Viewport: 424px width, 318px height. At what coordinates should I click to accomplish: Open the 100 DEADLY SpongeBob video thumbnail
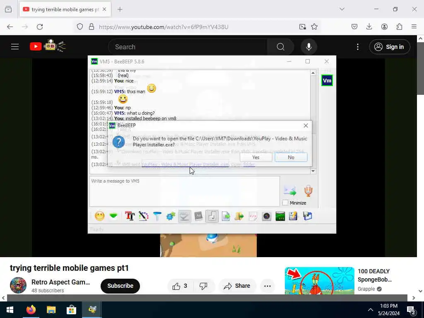[319, 281]
